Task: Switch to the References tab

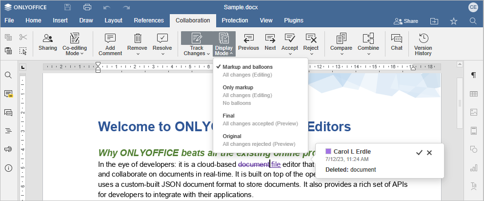Action: (149, 20)
